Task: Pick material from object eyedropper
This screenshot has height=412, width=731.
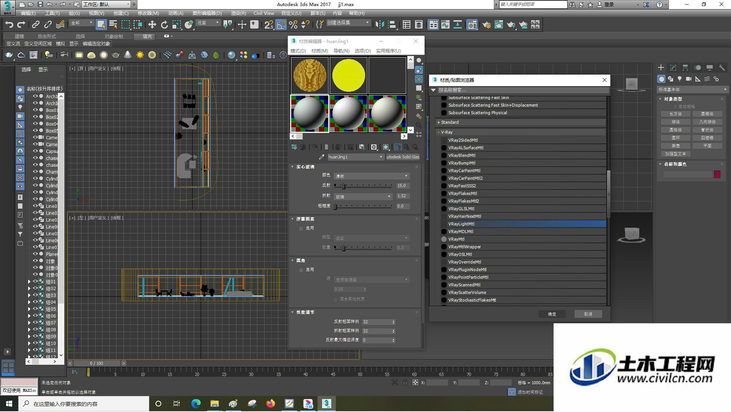Action: coord(322,157)
